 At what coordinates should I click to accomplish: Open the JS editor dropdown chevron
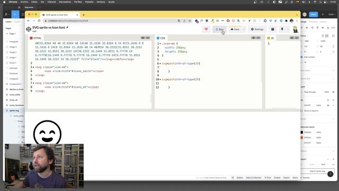[297, 38]
